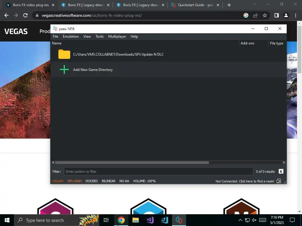The height and width of the screenshot is (226, 302).
Task: Click the site padlock icon in Chrome
Action: point(37,15)
